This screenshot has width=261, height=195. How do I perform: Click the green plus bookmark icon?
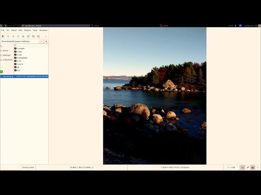tap(2, 72)
